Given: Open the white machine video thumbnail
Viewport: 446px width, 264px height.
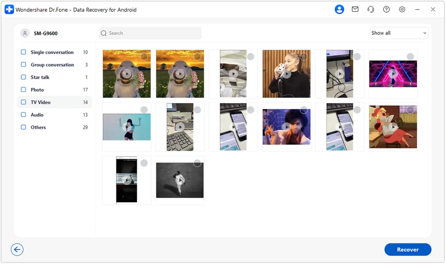Looking at the screenshot, I should pos(233,74).
